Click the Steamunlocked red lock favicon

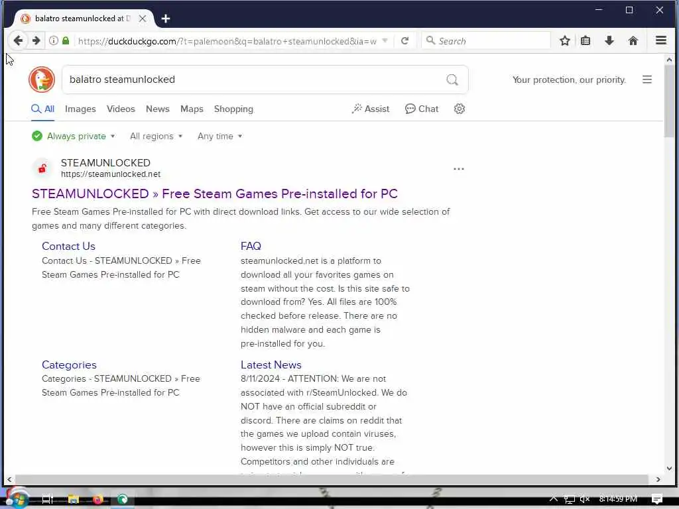tap(42, 168)
